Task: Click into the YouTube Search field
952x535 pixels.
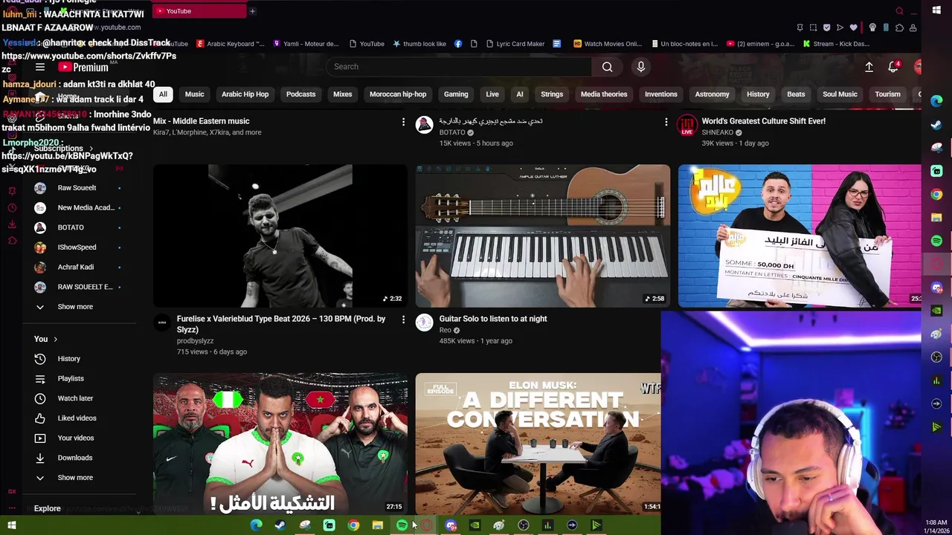Action: pyautogui.click(x=459, y=67)
